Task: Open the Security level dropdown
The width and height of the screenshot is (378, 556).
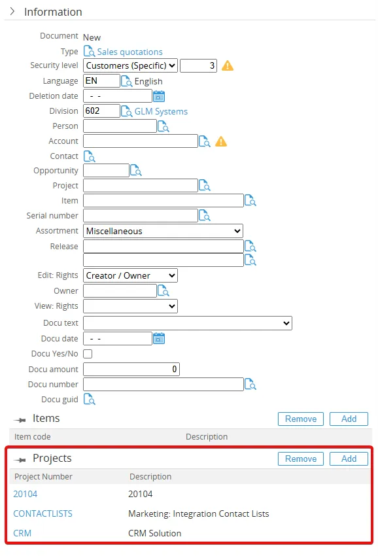Action: click(131, 65)
